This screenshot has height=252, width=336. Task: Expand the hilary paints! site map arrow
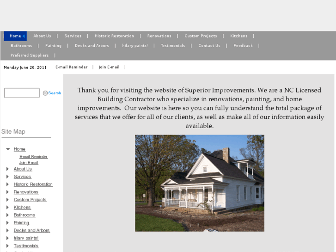(7, 238)
